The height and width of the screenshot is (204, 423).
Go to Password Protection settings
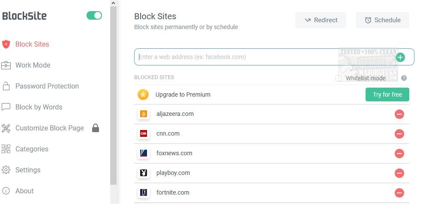47,86
